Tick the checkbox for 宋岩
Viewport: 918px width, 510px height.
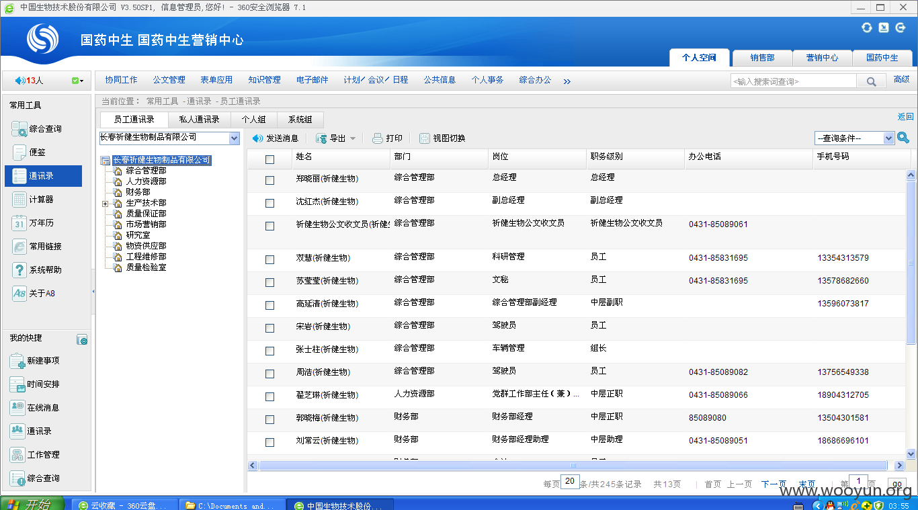[x=269, y=328]
